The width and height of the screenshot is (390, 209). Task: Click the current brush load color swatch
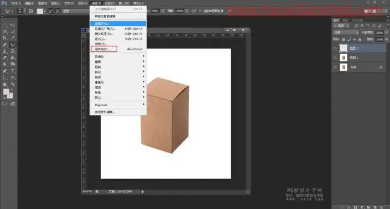point(40,11)
